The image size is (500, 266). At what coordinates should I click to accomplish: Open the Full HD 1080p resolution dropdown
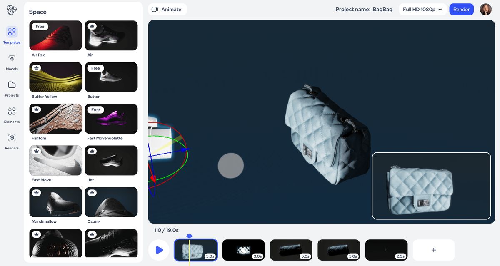coord(422,9)
